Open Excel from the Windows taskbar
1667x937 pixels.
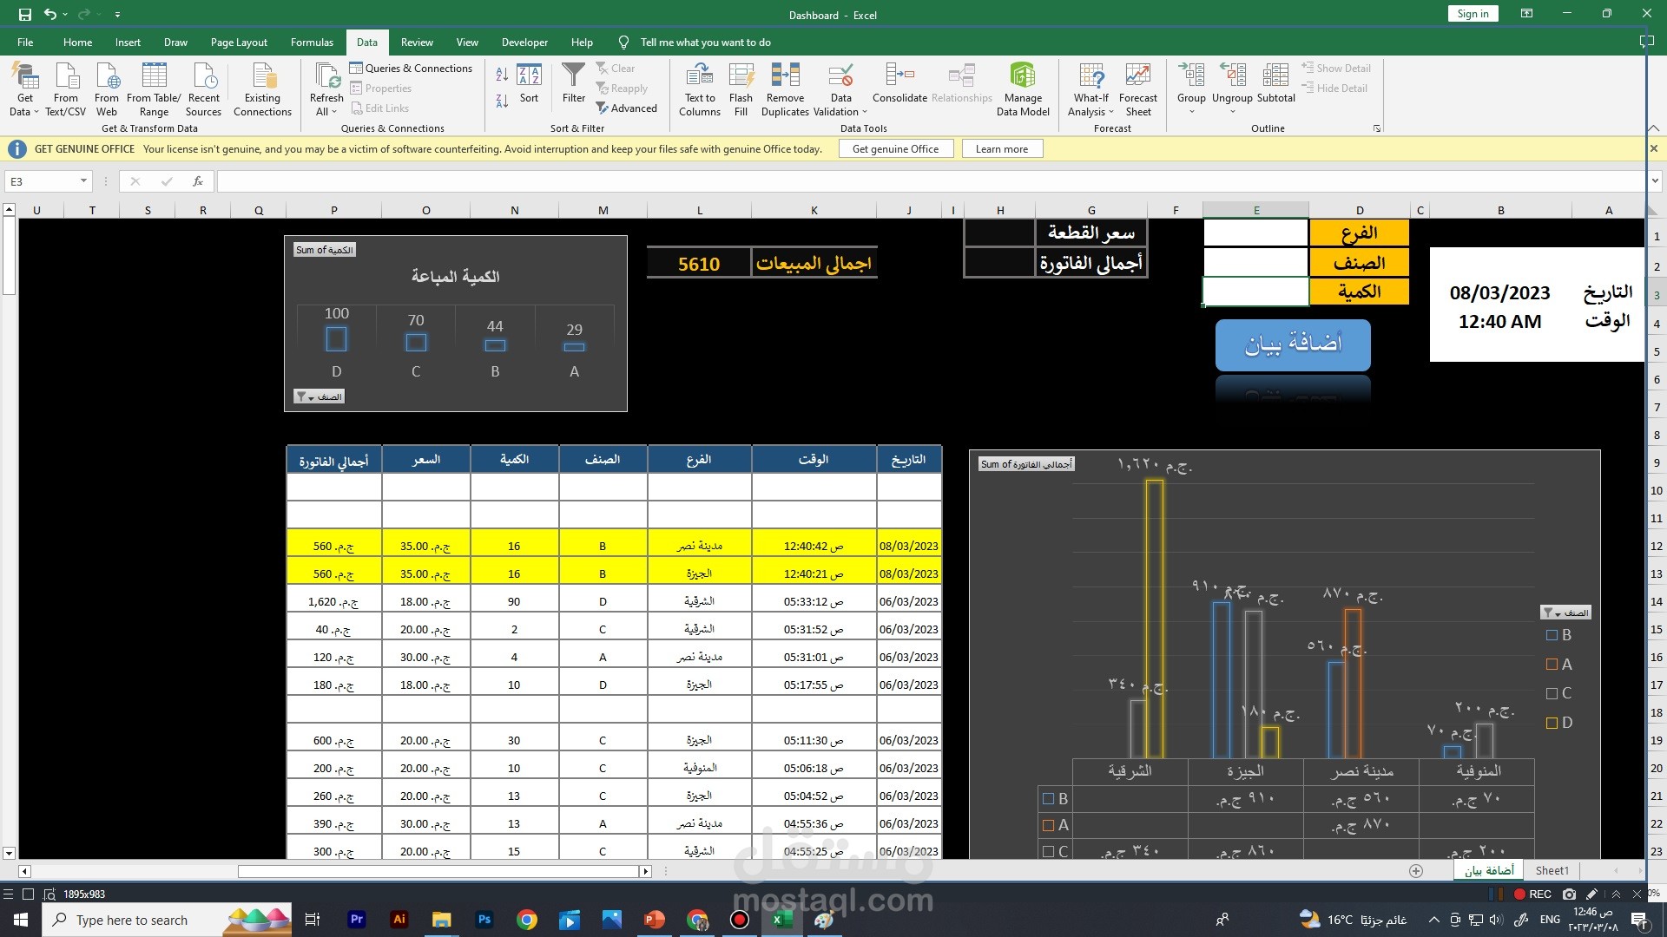[781, 920]
